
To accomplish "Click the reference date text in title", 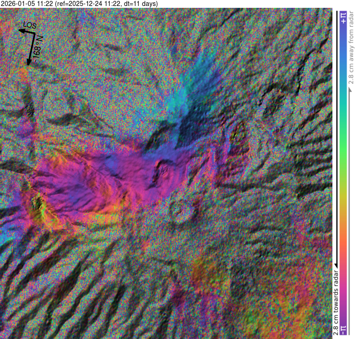I will tap(87, 4).
